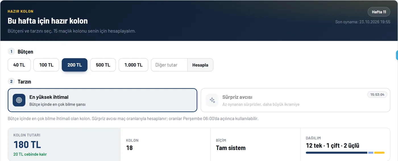Image resolution: width=398 pixels, height=161 pixels.
Task: Click the Hafta 11 badge
Action: click(379, 12)
